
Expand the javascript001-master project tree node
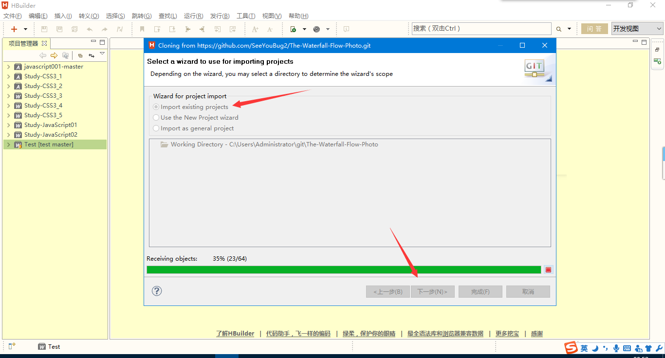(8, 67)
